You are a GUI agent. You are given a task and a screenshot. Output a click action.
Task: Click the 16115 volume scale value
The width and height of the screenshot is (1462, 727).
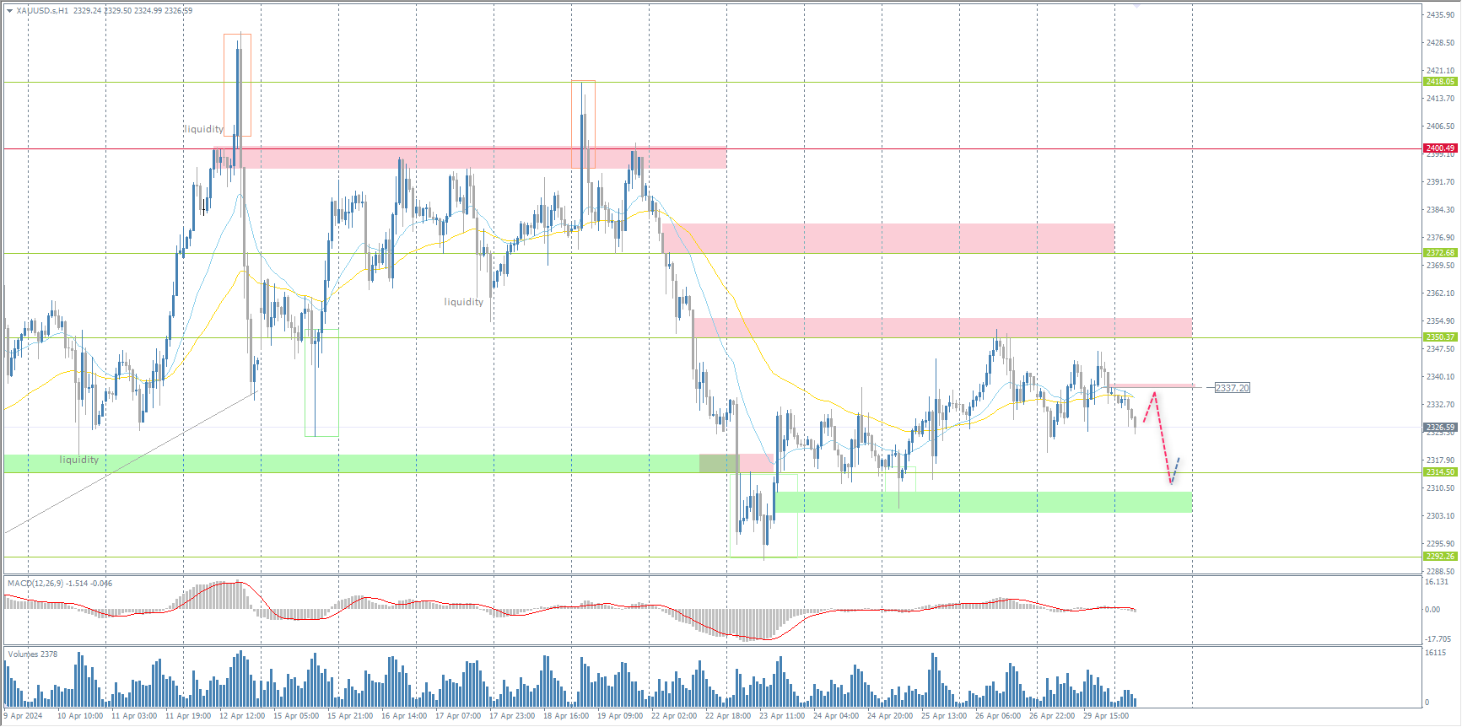tap(1436, 653)
